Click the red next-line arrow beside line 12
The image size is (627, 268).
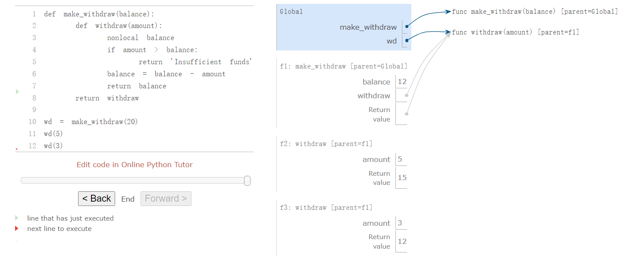tap(17, 149)
